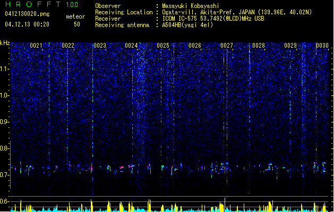Click the 0023 time marker
Viewport: 334px width, 212px height.
coord(100,46)
